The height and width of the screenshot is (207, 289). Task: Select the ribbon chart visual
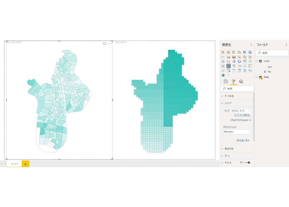tap(250, 56)
